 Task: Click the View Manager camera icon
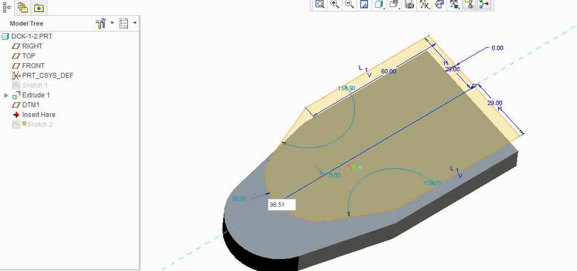coord(409,5)
